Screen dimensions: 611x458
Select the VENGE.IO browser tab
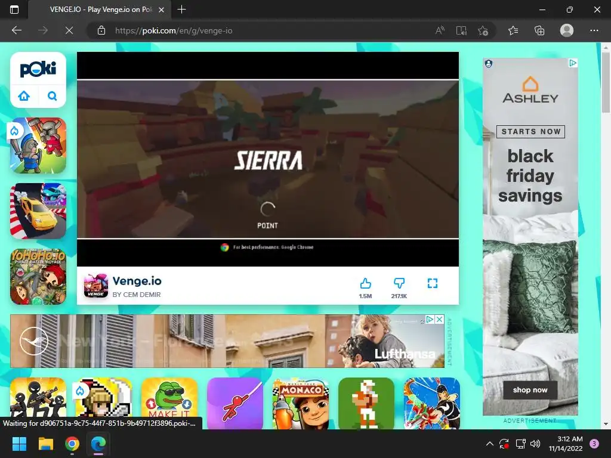100,10
